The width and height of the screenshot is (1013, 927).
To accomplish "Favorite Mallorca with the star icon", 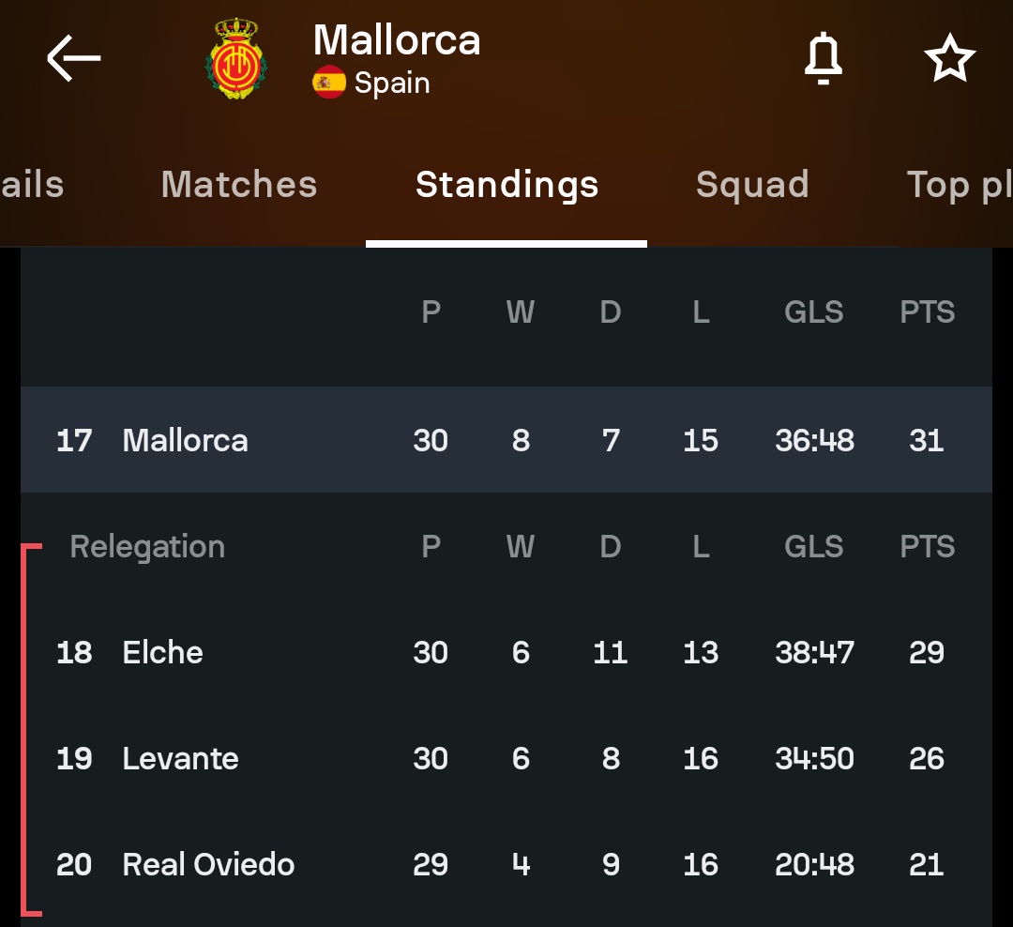I will [949, 59].
